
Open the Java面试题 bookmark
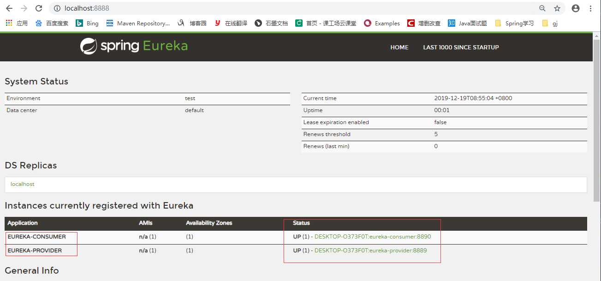(x=467, y=23)
